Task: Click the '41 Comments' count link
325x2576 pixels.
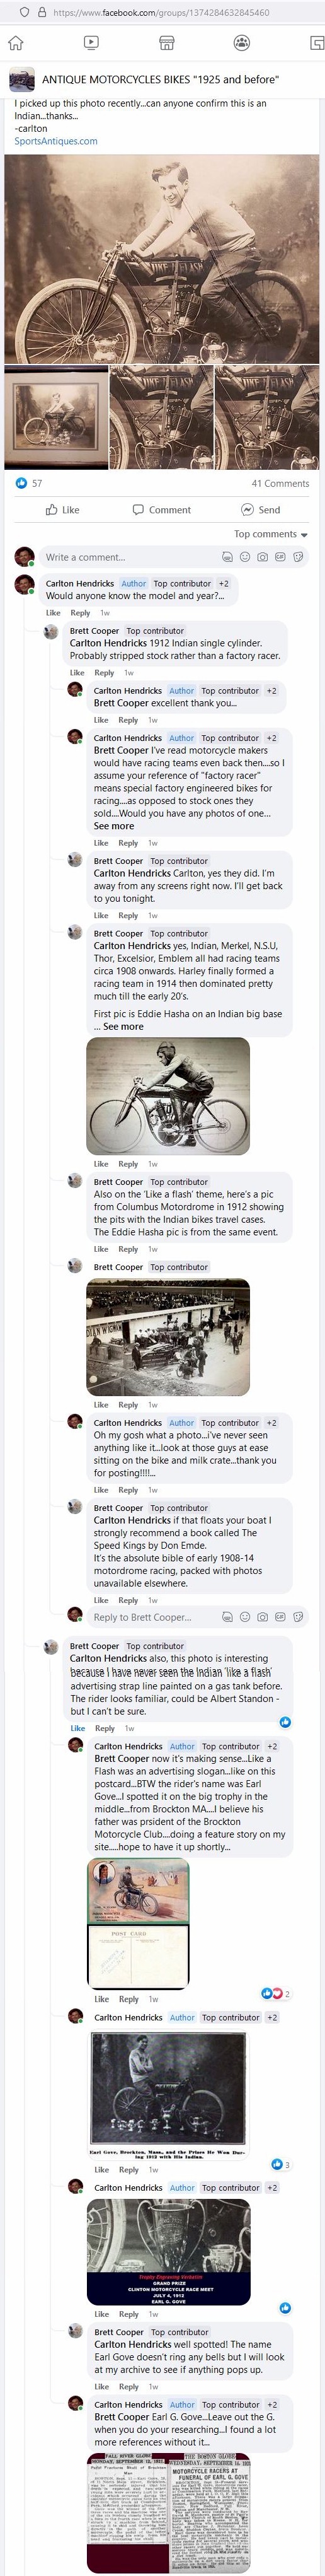Action: (x=280, y=483)
